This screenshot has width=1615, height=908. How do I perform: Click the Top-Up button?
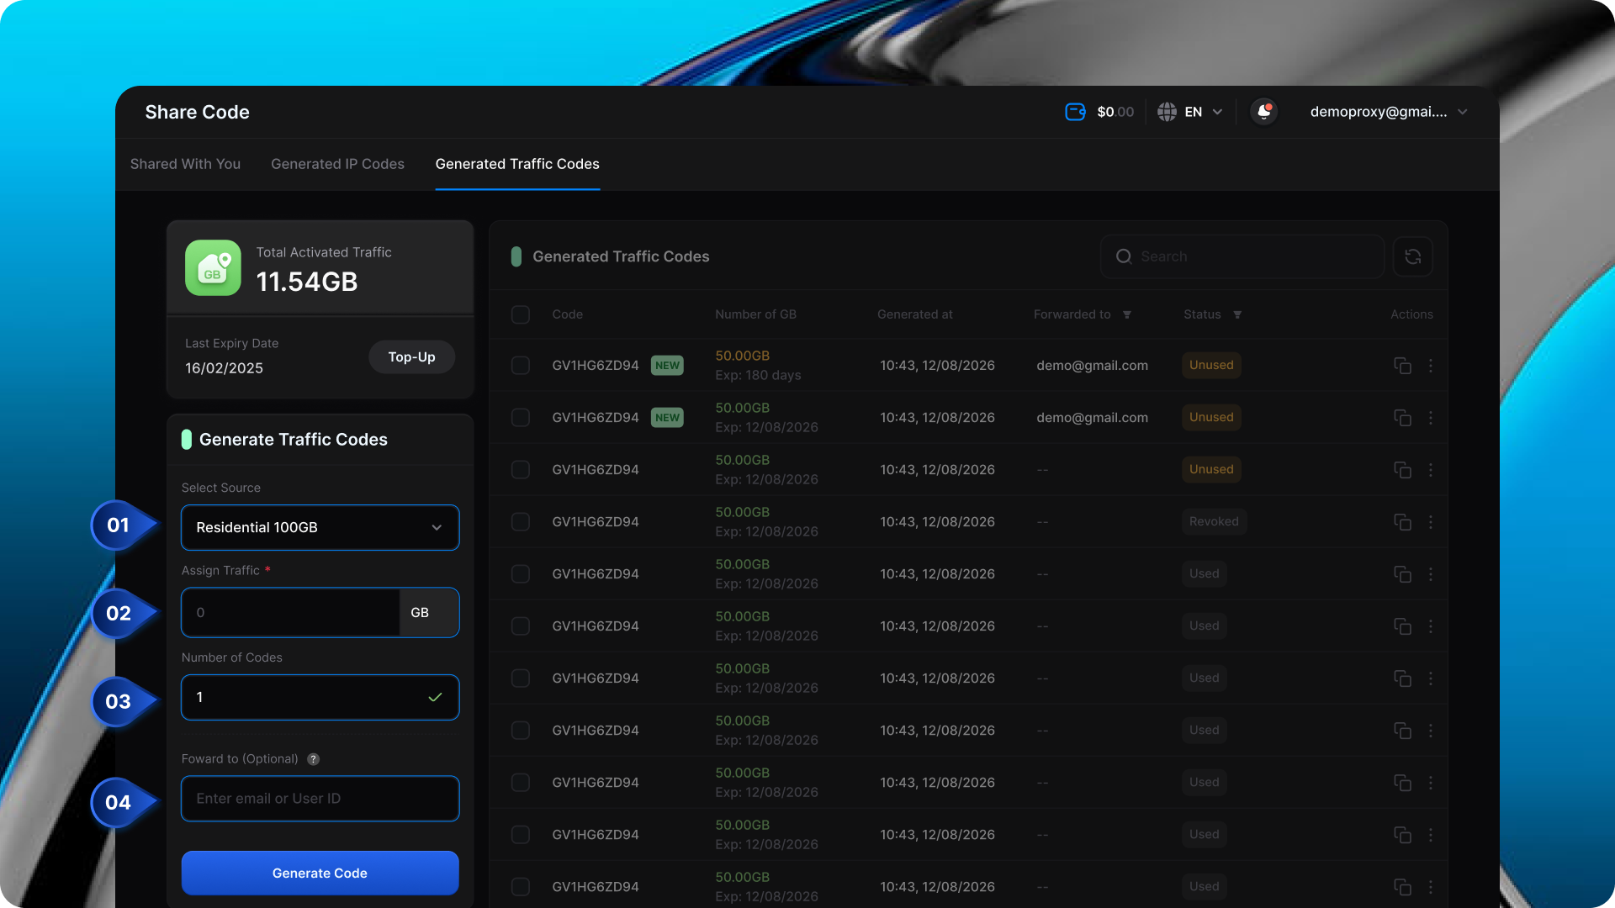pos(411,357)
